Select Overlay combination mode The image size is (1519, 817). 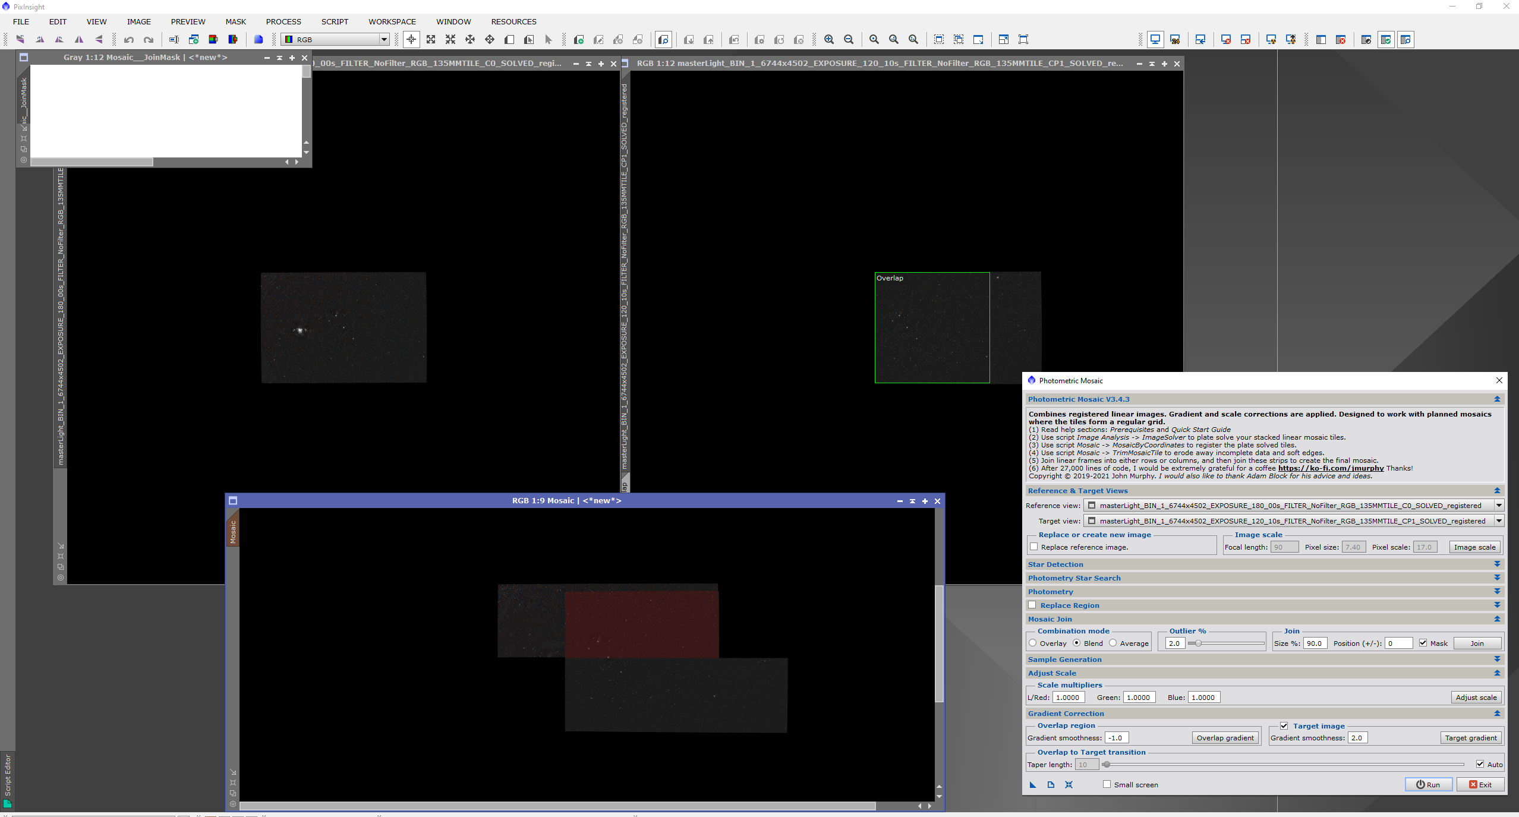click(x=1033, y=643)
